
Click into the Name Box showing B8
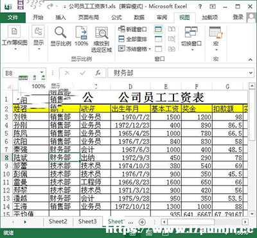(21, 73)
